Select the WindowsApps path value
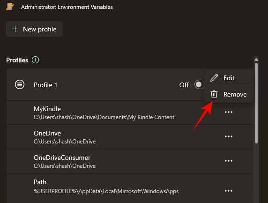The width and height of the screenshot is (268, 203). 106,191
